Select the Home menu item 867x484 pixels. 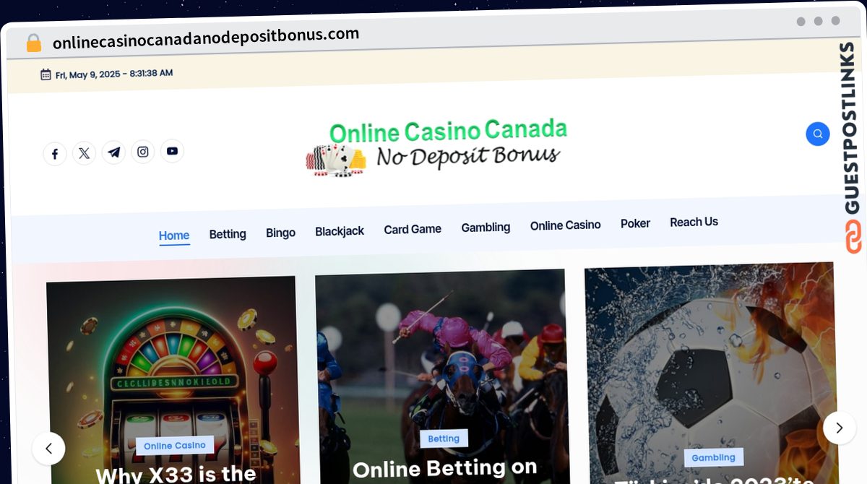174,235
